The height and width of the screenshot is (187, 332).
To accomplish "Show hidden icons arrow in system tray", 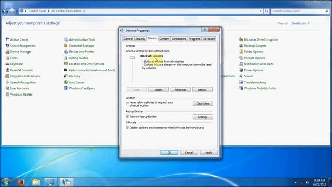I will point(296,182).
